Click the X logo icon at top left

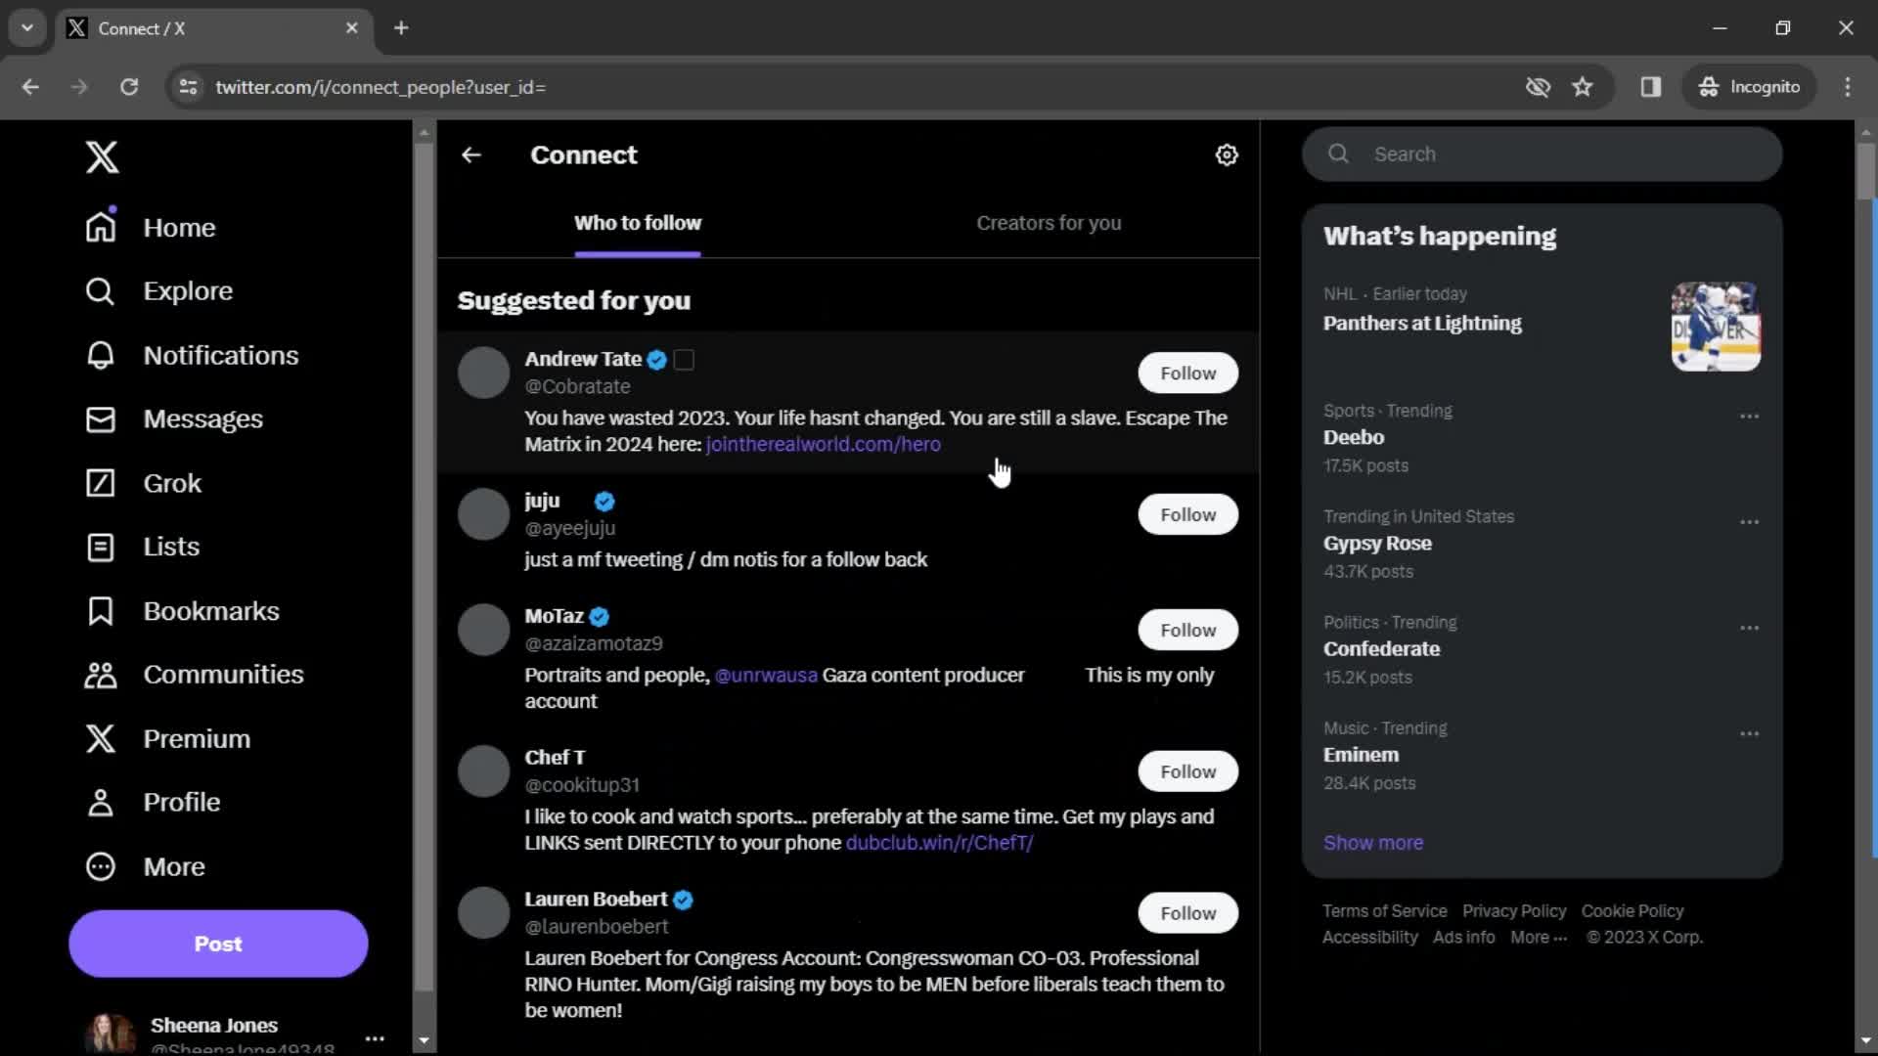click(x=102, y=156)
